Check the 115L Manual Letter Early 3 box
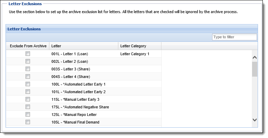Screen dimensions: 268x138 coord(28,99)
